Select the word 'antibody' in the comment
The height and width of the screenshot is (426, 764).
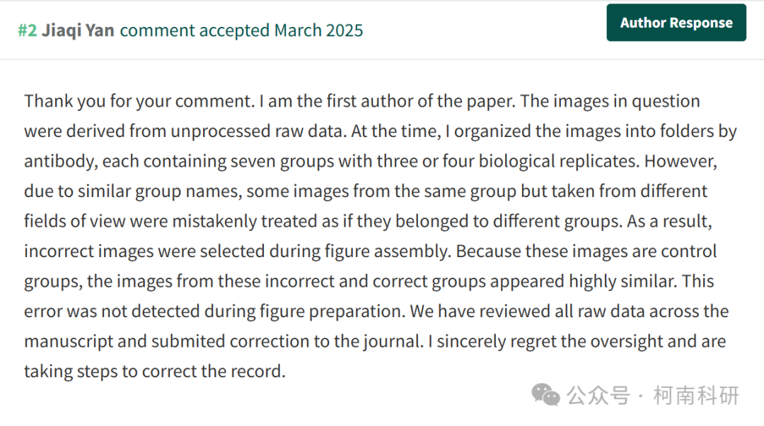click(60, 162)
